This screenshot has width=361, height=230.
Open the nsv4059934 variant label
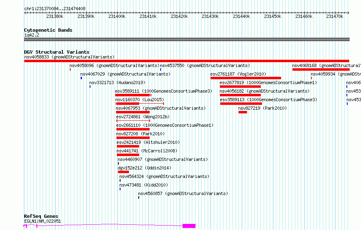336,74
